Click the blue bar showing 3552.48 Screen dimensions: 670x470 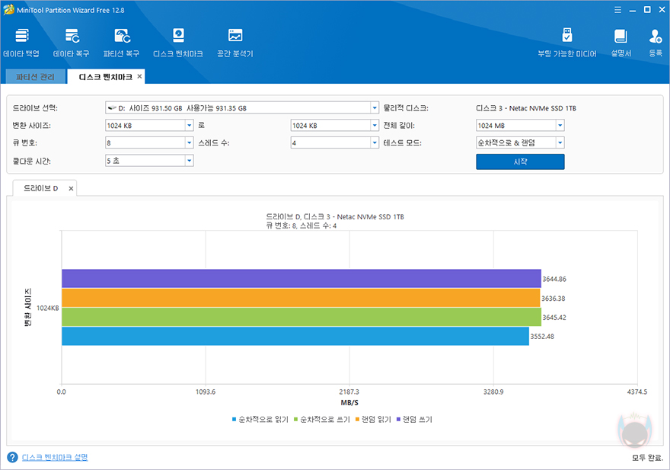[x=295, y=336]
